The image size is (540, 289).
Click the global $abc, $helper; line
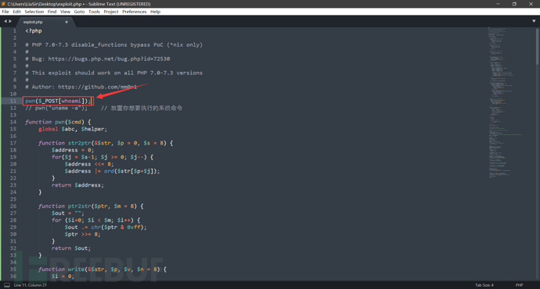(73, 129)
